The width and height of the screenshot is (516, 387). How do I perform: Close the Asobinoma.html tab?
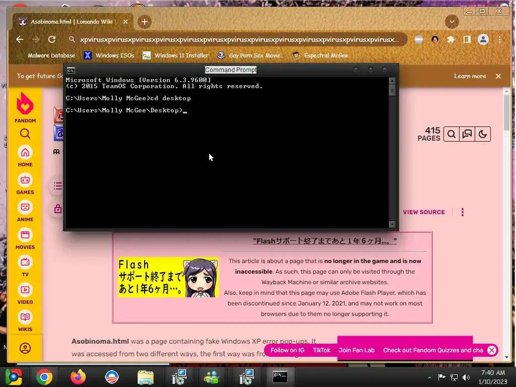(125, 22)
